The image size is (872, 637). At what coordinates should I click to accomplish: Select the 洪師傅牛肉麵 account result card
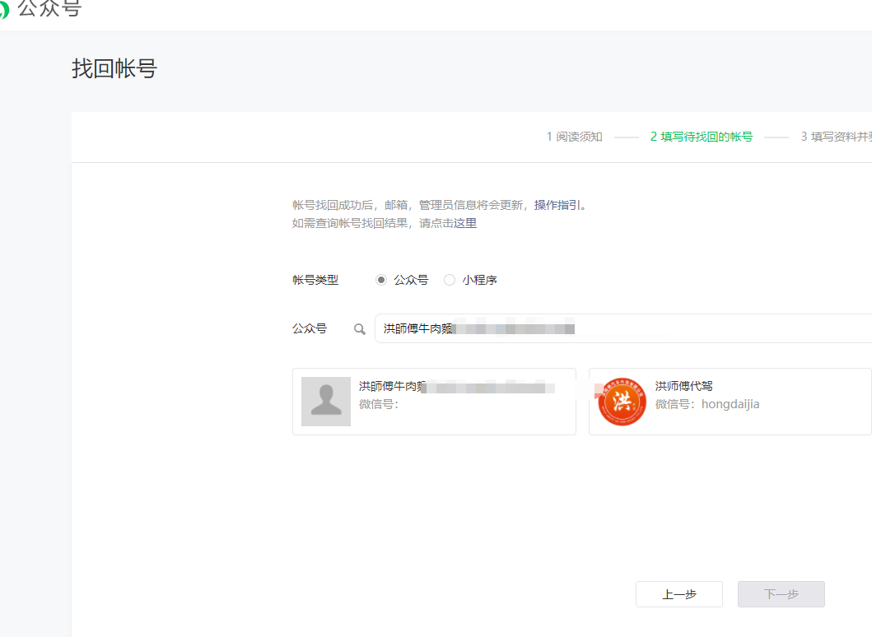pyautogui.click(x=434, y=402)
